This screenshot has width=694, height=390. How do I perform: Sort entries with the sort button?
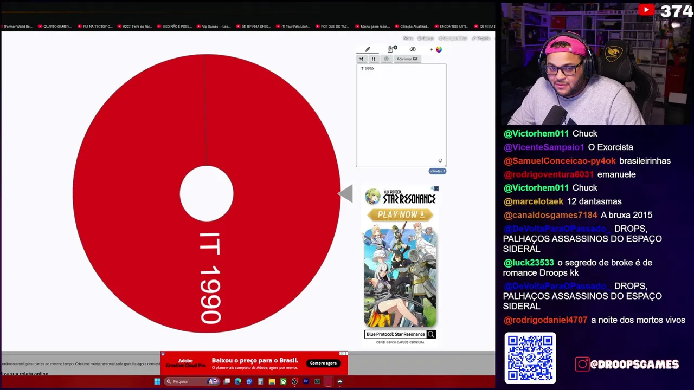373,59
